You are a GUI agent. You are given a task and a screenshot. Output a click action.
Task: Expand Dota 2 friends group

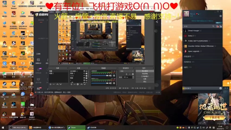202,36
